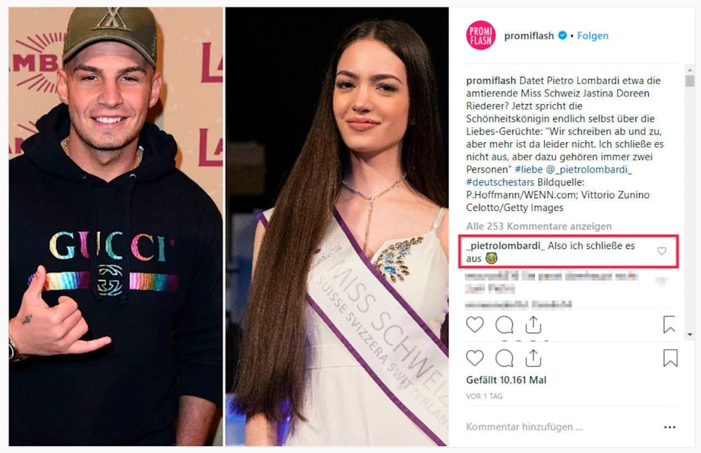Open the comment bubble in the lower row
The image size is (701, 453).
tap(504, 358)
